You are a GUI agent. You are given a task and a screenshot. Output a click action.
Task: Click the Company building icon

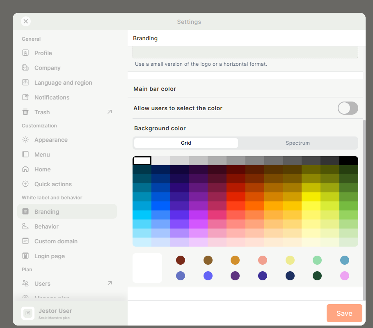pos(25,67)
